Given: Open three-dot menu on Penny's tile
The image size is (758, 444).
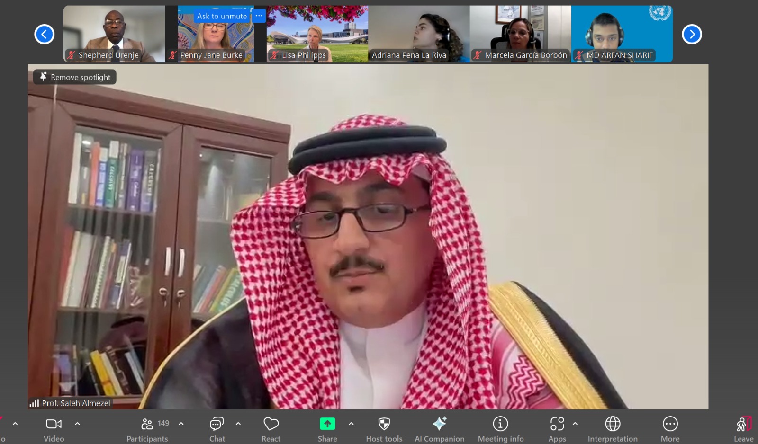Looking at the screenshot, I should (259, 16).
